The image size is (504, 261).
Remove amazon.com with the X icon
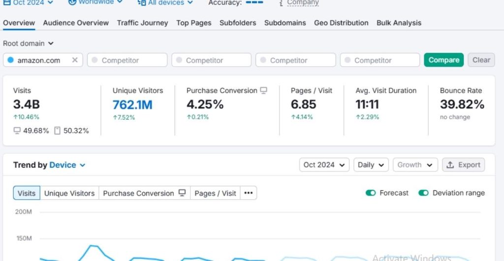(75, 60)
